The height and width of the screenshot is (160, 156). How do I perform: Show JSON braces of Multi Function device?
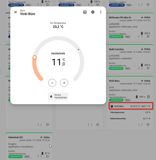point(140,68)
